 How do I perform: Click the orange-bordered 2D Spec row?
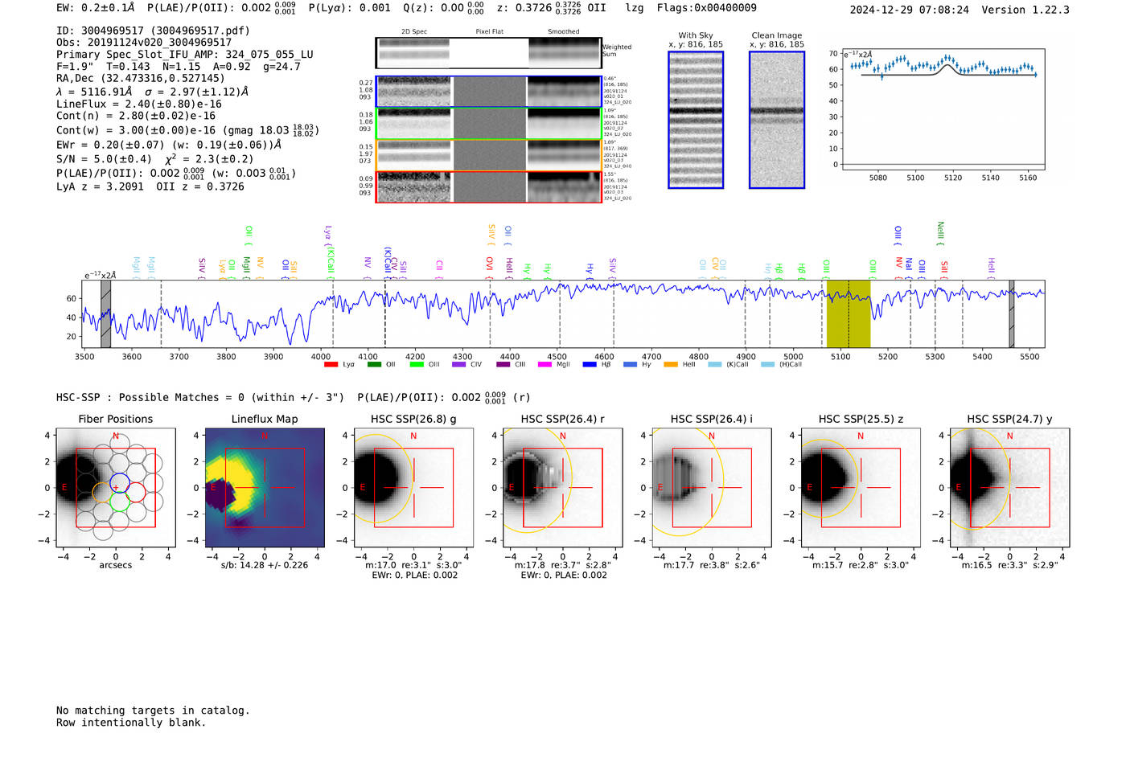tap(489, 155)
